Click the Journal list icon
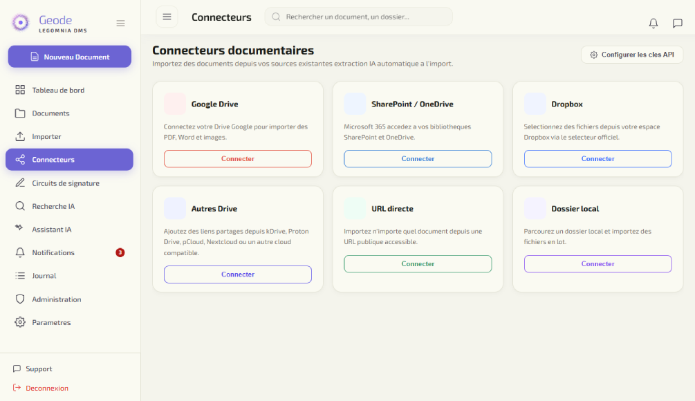The height and width of the screenshot is (401, 695). tap(20, 276)
